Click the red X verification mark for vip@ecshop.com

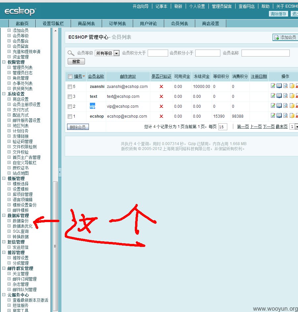(x=161, y=106)
